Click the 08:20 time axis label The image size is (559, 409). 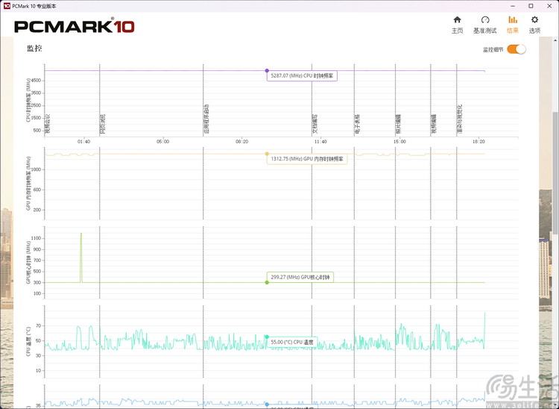[x=241, y=142]
